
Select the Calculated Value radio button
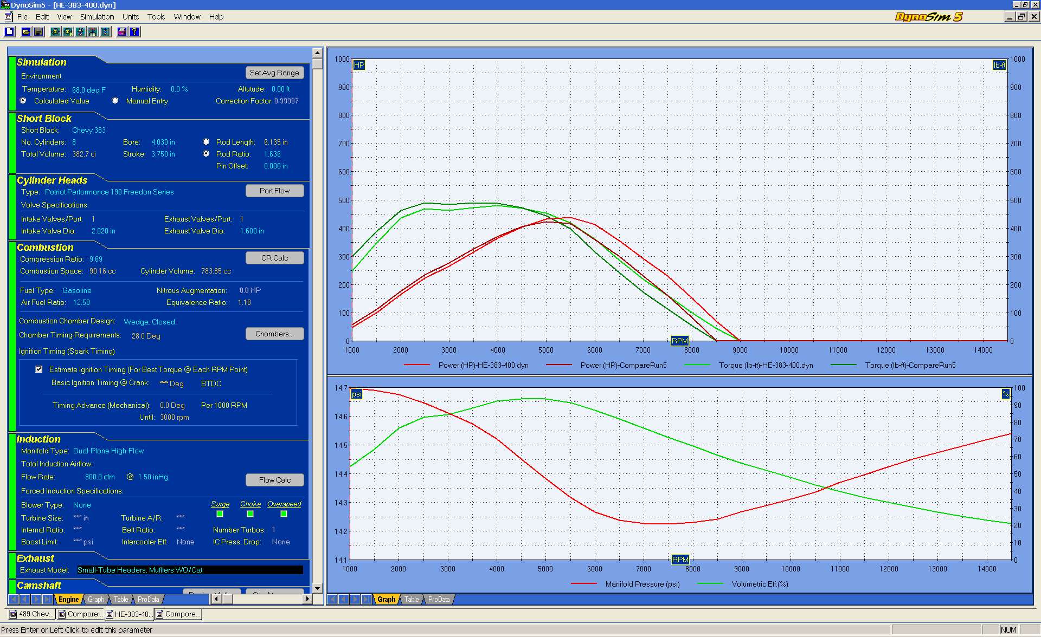(23, 101)
